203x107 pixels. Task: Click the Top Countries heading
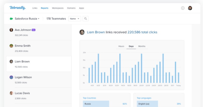(90, 98)
